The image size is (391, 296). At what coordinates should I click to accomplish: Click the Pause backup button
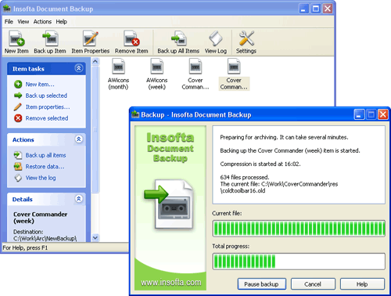[x=261, y=284]
